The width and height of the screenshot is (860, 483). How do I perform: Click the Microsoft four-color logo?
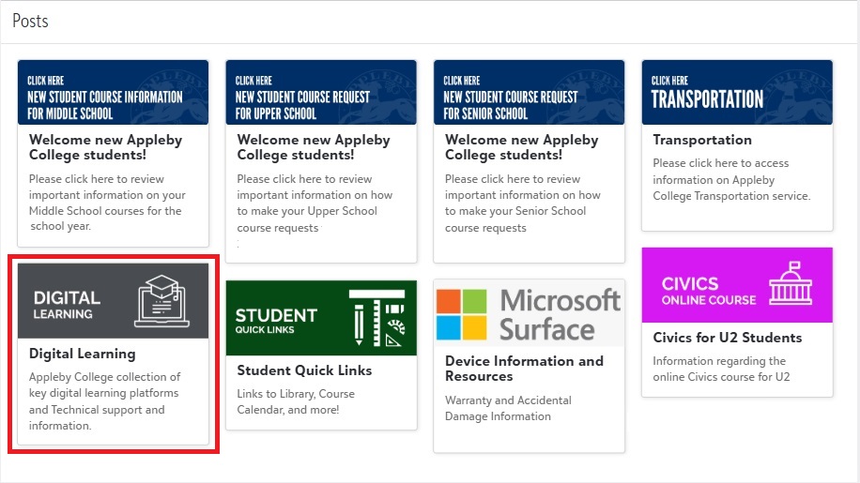click(x=462, y=315)
